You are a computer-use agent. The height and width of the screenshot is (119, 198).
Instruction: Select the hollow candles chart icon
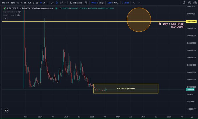click(x=61, y=3)
